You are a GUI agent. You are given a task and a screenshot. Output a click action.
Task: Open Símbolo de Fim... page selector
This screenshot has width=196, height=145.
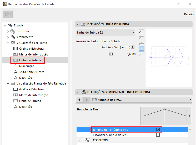[142, 100]
